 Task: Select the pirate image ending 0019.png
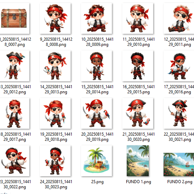[96, 113]
